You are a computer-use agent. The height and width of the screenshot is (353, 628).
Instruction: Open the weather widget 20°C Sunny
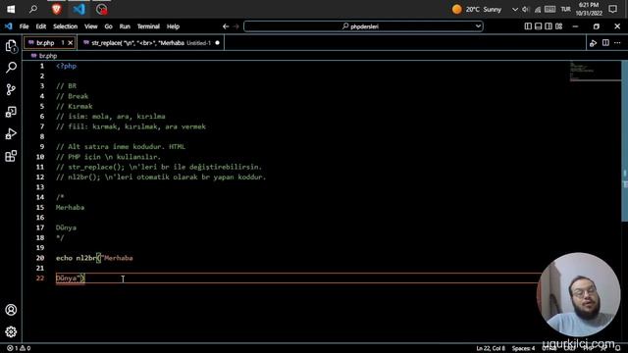(477, 9)
